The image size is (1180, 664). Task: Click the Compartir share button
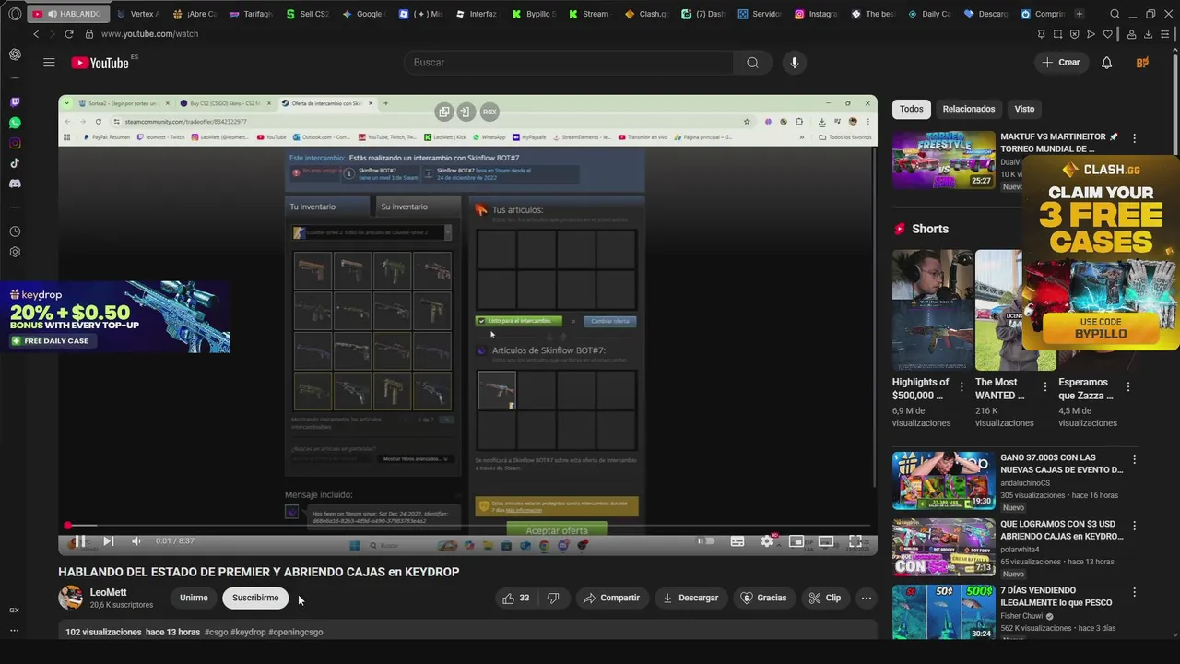coord(611,598)
